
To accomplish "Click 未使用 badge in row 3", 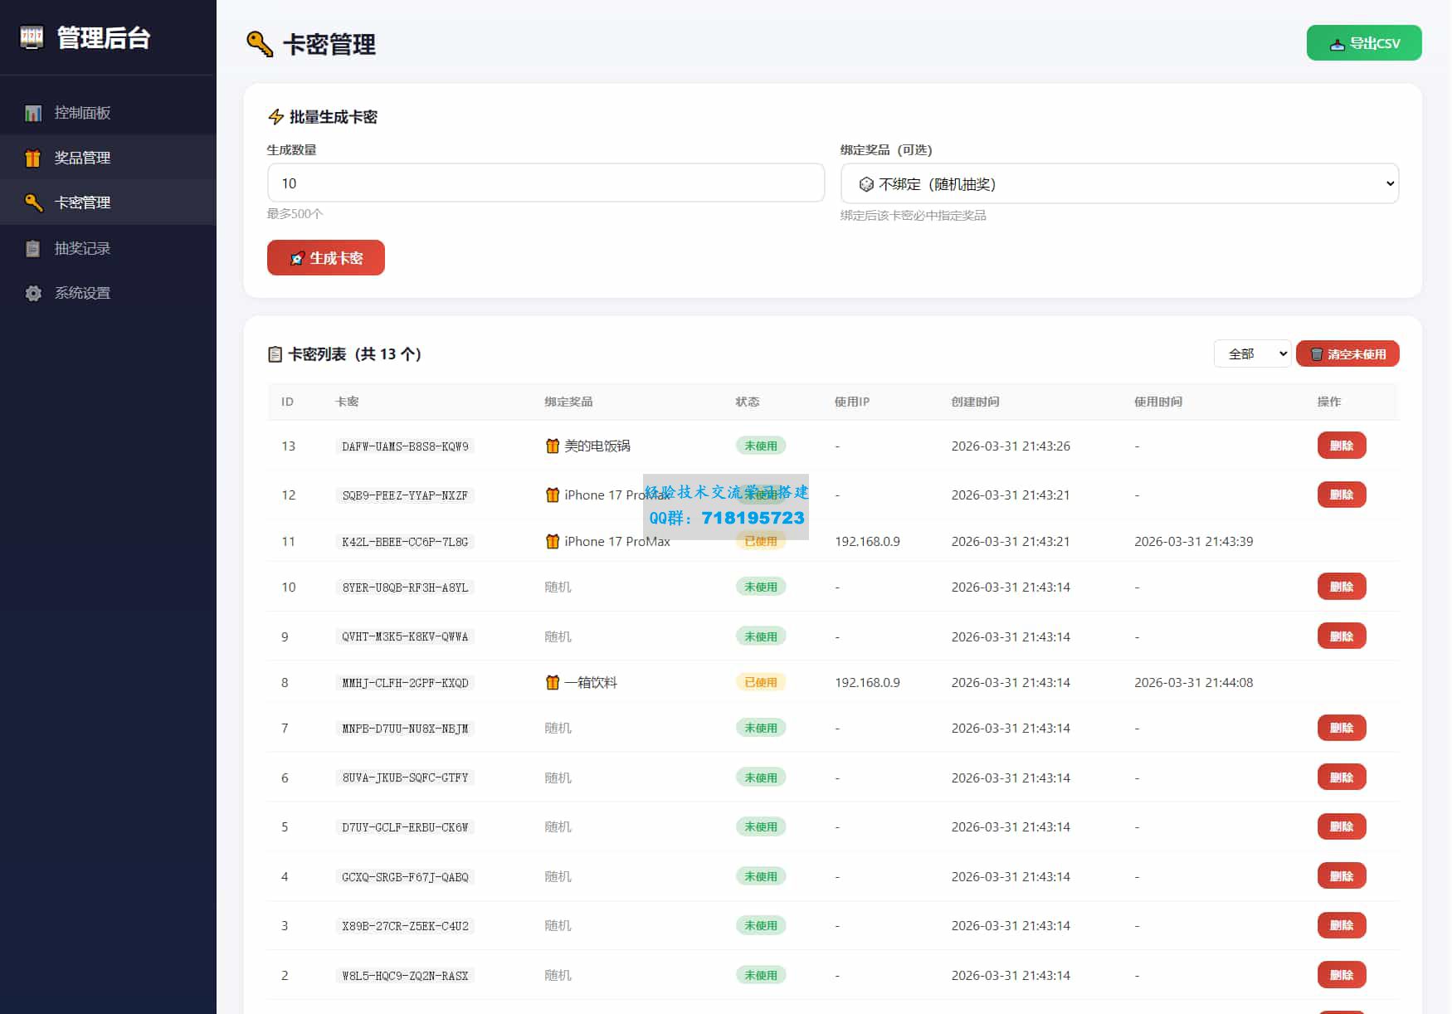I will click(x=761, y=925).
